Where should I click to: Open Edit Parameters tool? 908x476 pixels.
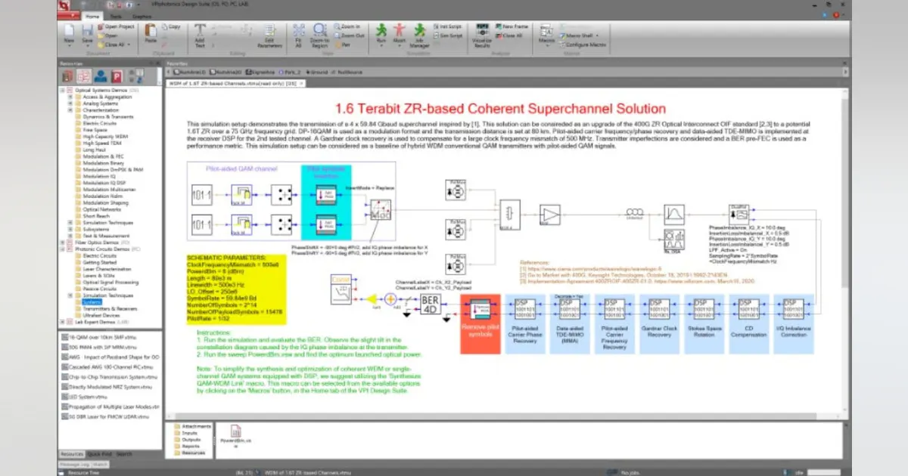pyautogui.click(x=268, y=35)
